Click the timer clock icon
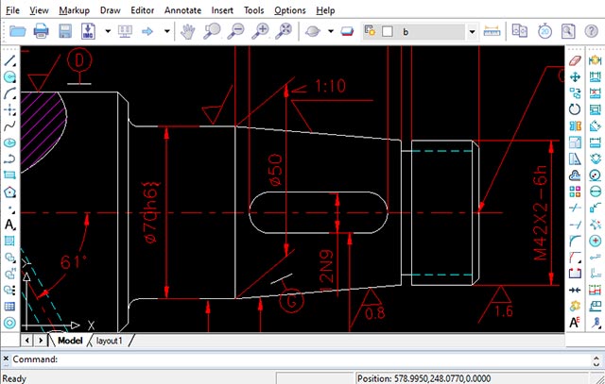This screenshot has height=384, width=605. [x=544, y=31]
